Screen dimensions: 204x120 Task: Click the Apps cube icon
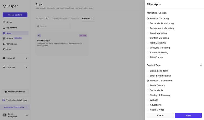[x=4, y=33]
